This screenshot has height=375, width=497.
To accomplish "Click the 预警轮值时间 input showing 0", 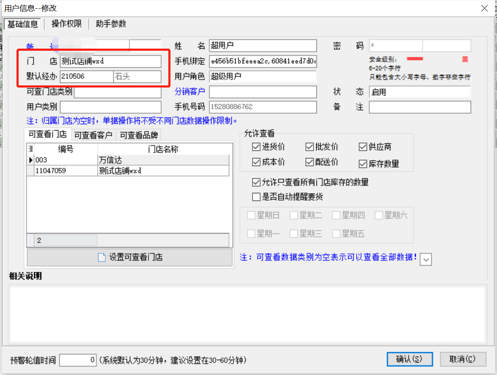I will 78,360.
